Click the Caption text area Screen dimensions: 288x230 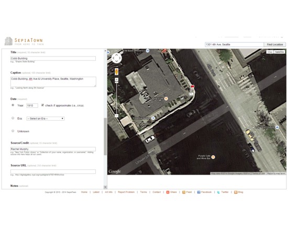click(x=53, y=82)
